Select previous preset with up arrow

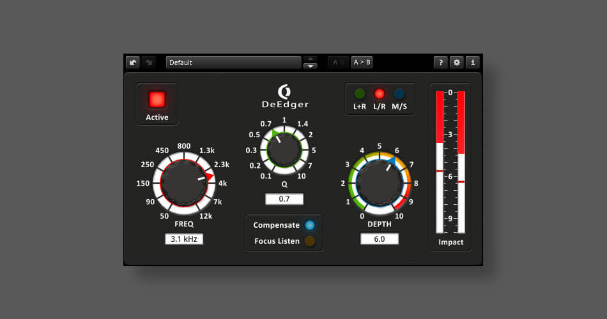pyautogui.click(x=310, y=59)
